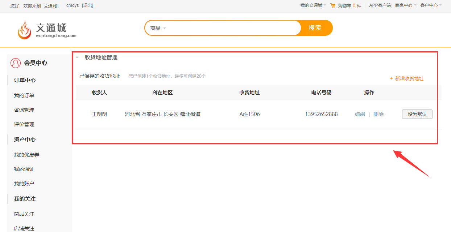Click the 收货地址管理 section title
The height and width of the screenshot is (232, 451).
tap(101, 57)
